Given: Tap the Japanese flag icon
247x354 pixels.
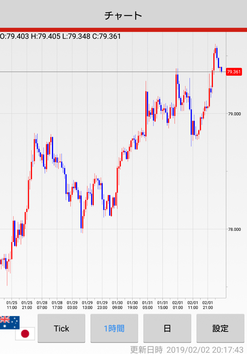Looking at the screenshot, I should 25,334.
